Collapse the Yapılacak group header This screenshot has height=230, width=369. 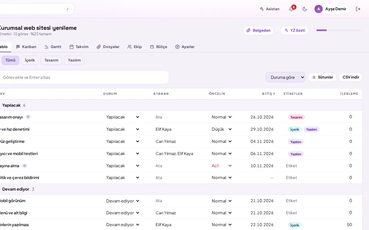(x=181, y=105)
